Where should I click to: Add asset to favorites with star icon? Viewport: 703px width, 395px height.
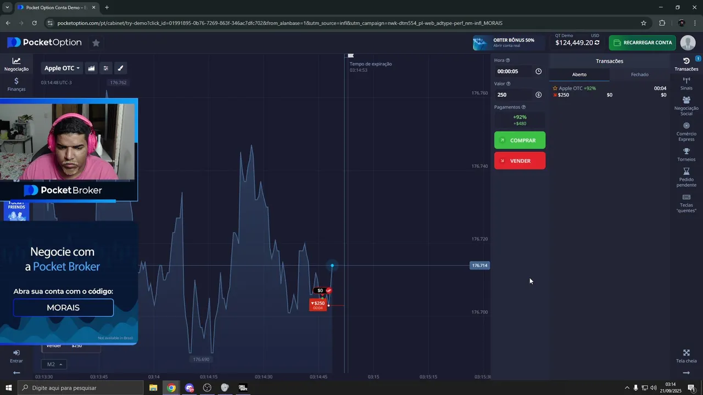(96, 43)
